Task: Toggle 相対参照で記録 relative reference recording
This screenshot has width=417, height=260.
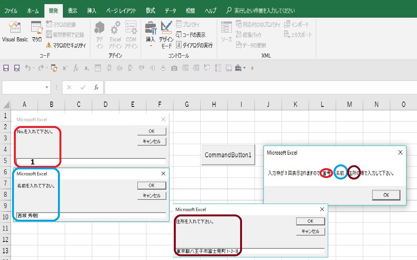Action: (65, 35)
